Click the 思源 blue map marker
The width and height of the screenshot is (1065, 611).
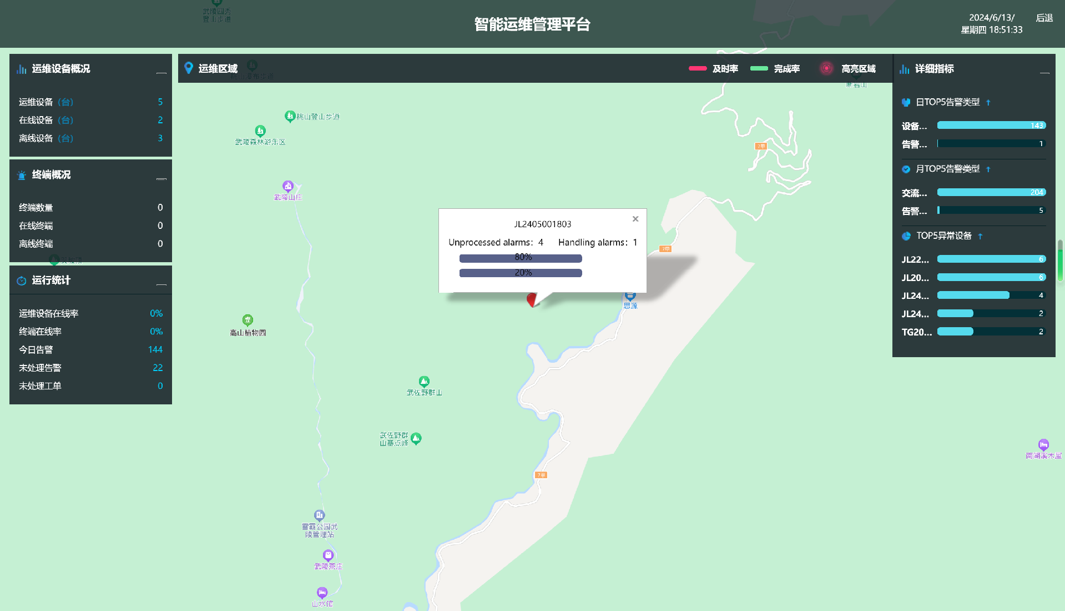coord(630,296)
